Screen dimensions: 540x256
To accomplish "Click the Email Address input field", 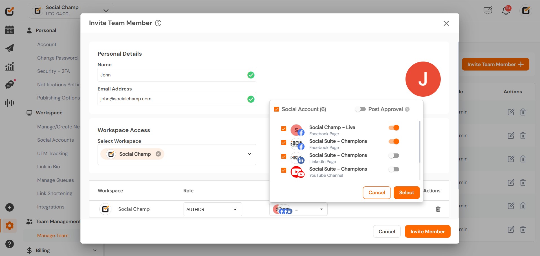I will tap(172, 99).
